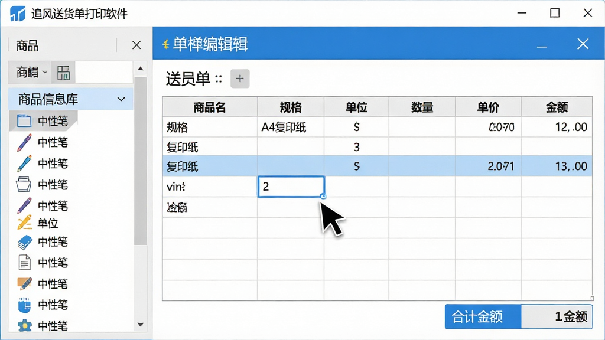Select the 中性笔 item with gear icon
Screen dimensions: 605x340
point(43,326)
